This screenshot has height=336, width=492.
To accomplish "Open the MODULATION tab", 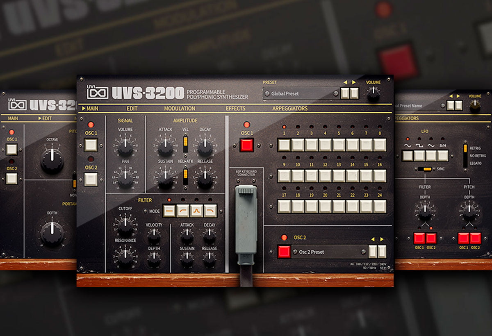I will coord(180,109).
